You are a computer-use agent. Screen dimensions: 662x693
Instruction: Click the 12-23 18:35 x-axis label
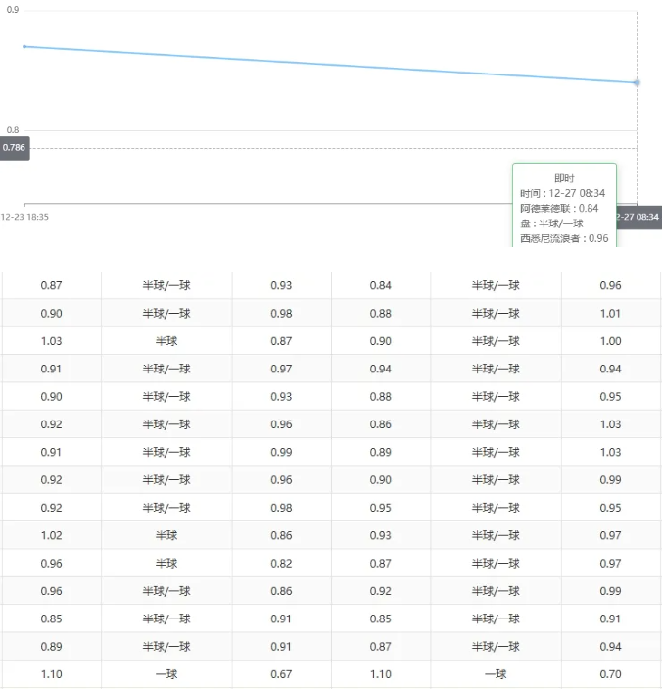24,217
